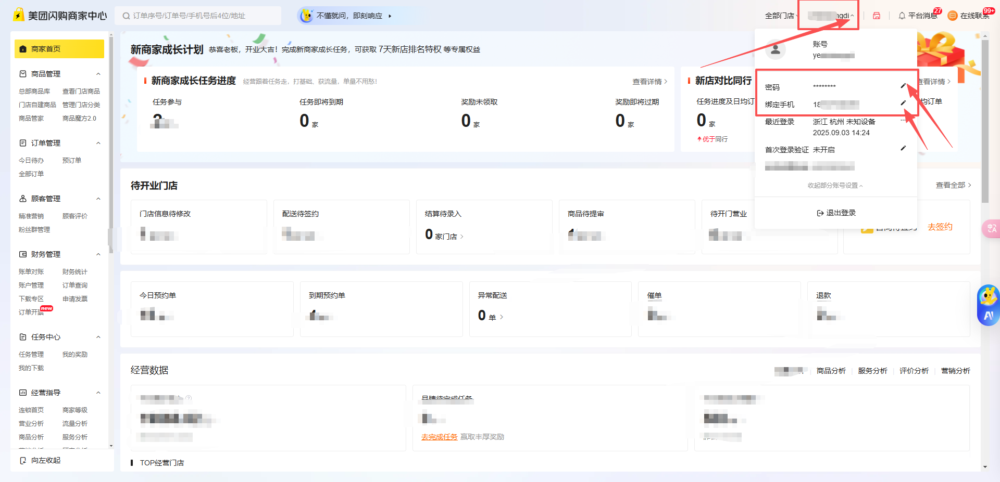Click the pencil icon beside 绑定手机
The width and height of the screenshot is (1000, 482).
pyautogui.click(x=903, y=103)
